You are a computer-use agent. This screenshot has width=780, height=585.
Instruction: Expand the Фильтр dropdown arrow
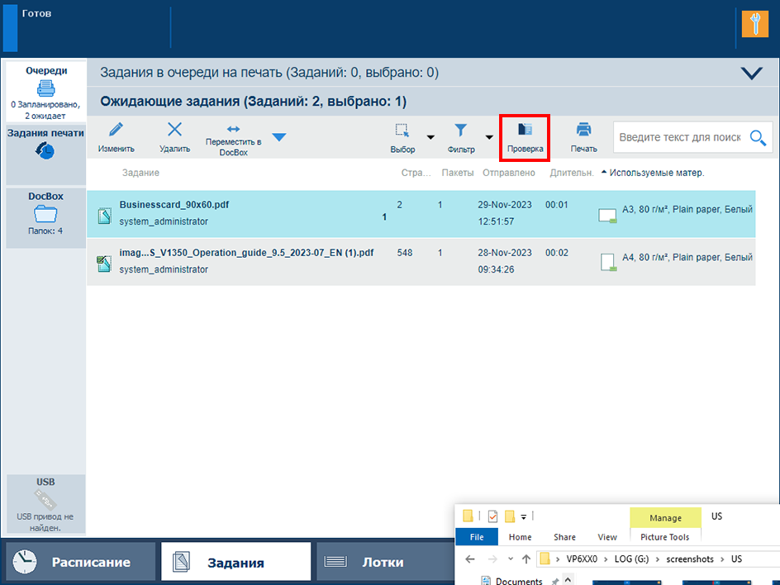tap(489, 137)
